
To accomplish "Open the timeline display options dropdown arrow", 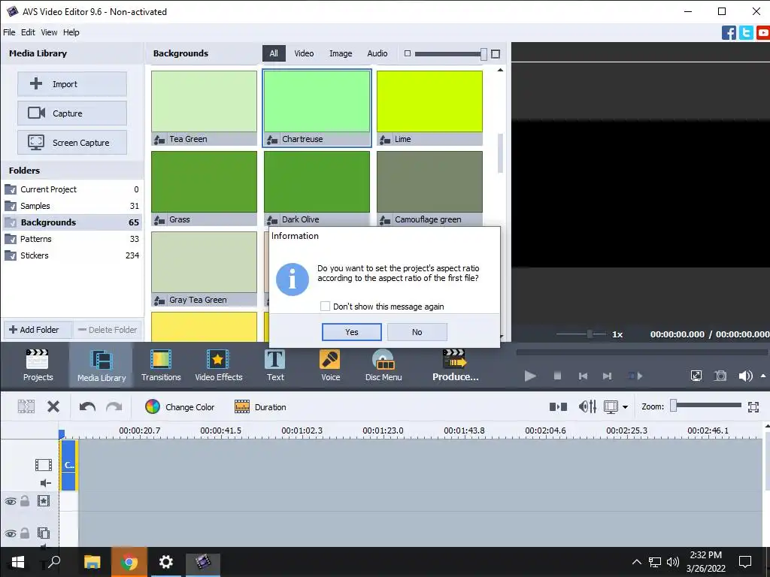I will (625, 407).
